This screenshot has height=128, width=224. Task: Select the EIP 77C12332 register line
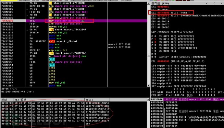(x=172, y=32)
